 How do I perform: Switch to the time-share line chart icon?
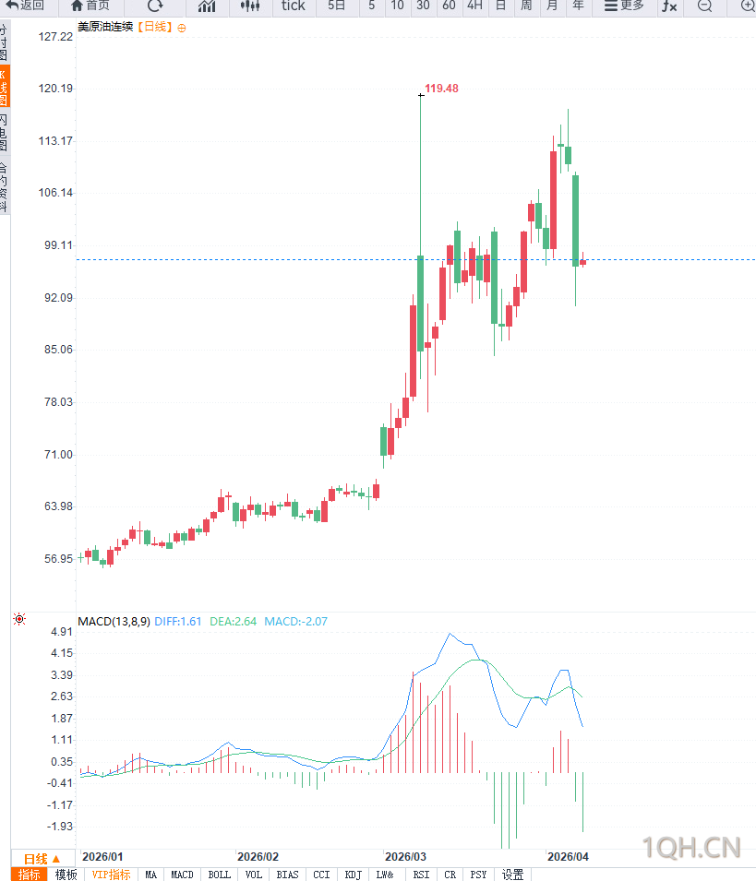207,6
